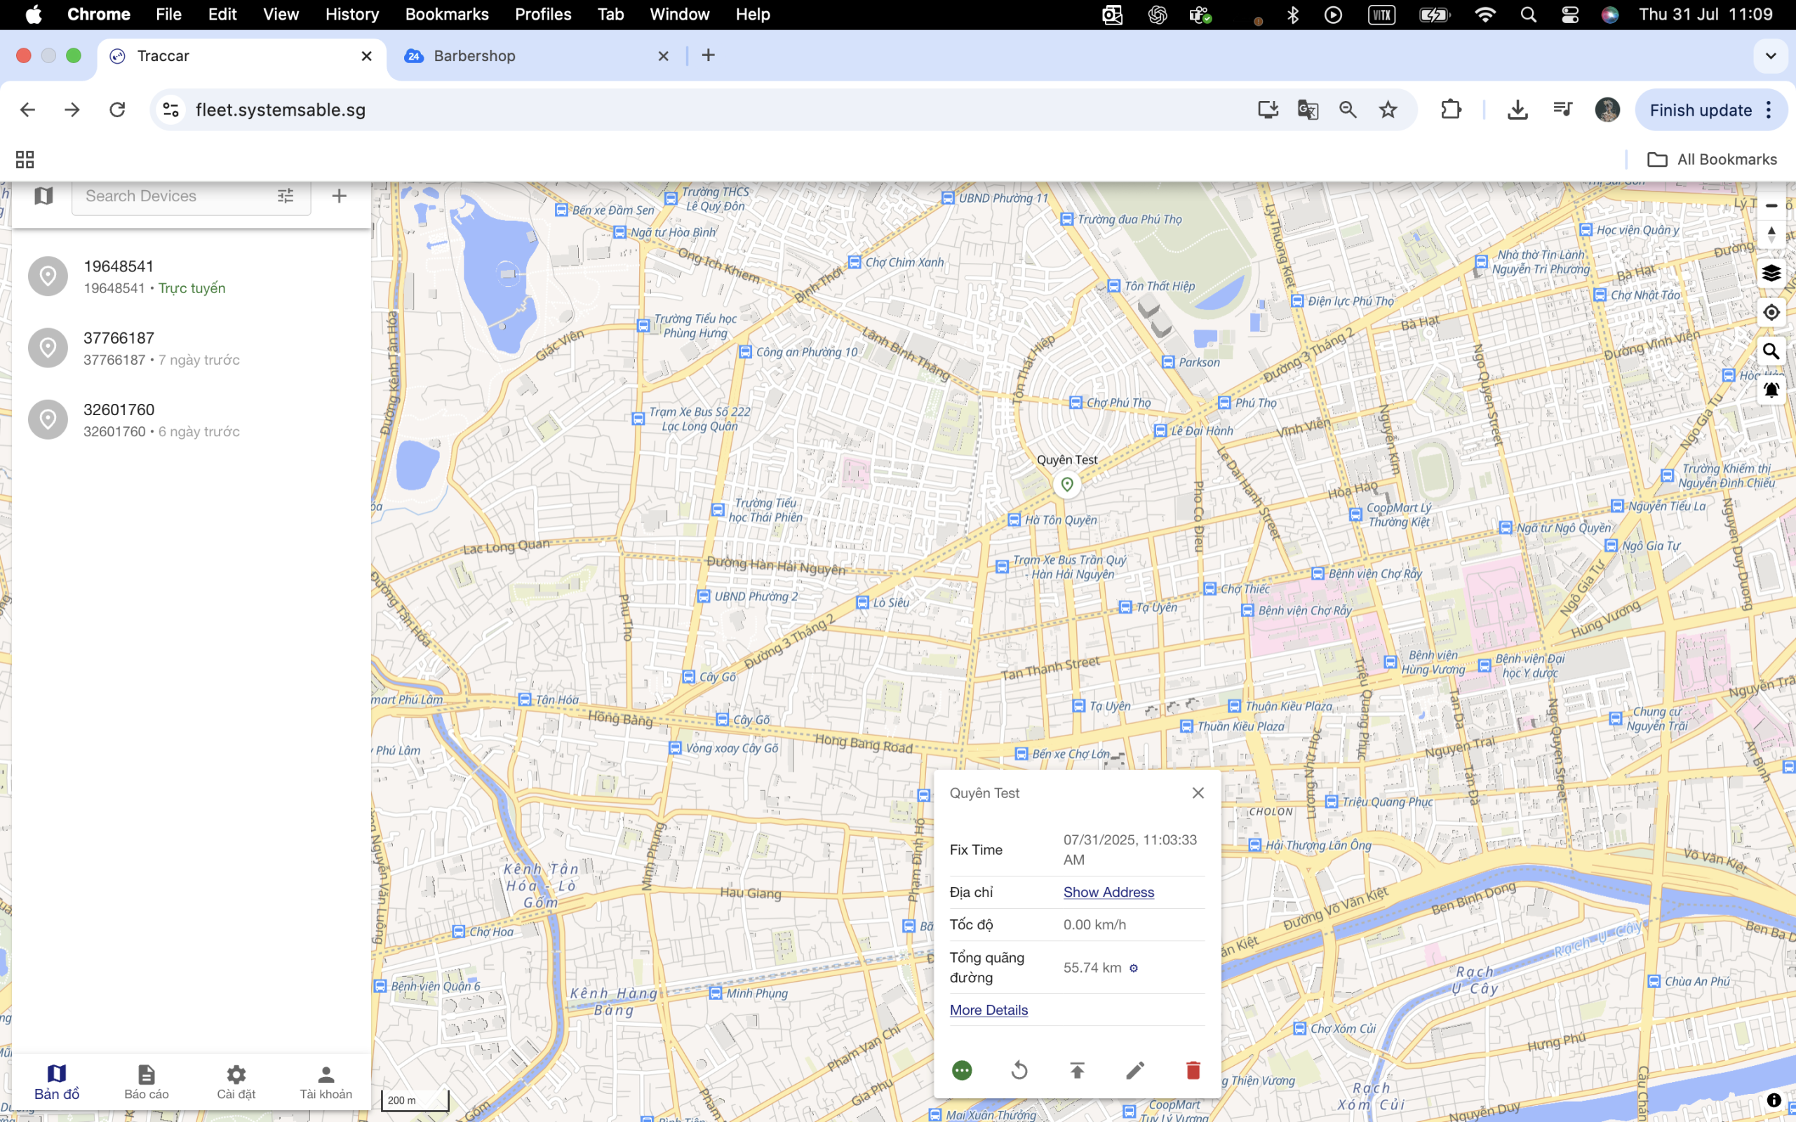Add a new device with the plus icon
1796x1122 pixels.
pyautogui.click(x=339, y=196)
